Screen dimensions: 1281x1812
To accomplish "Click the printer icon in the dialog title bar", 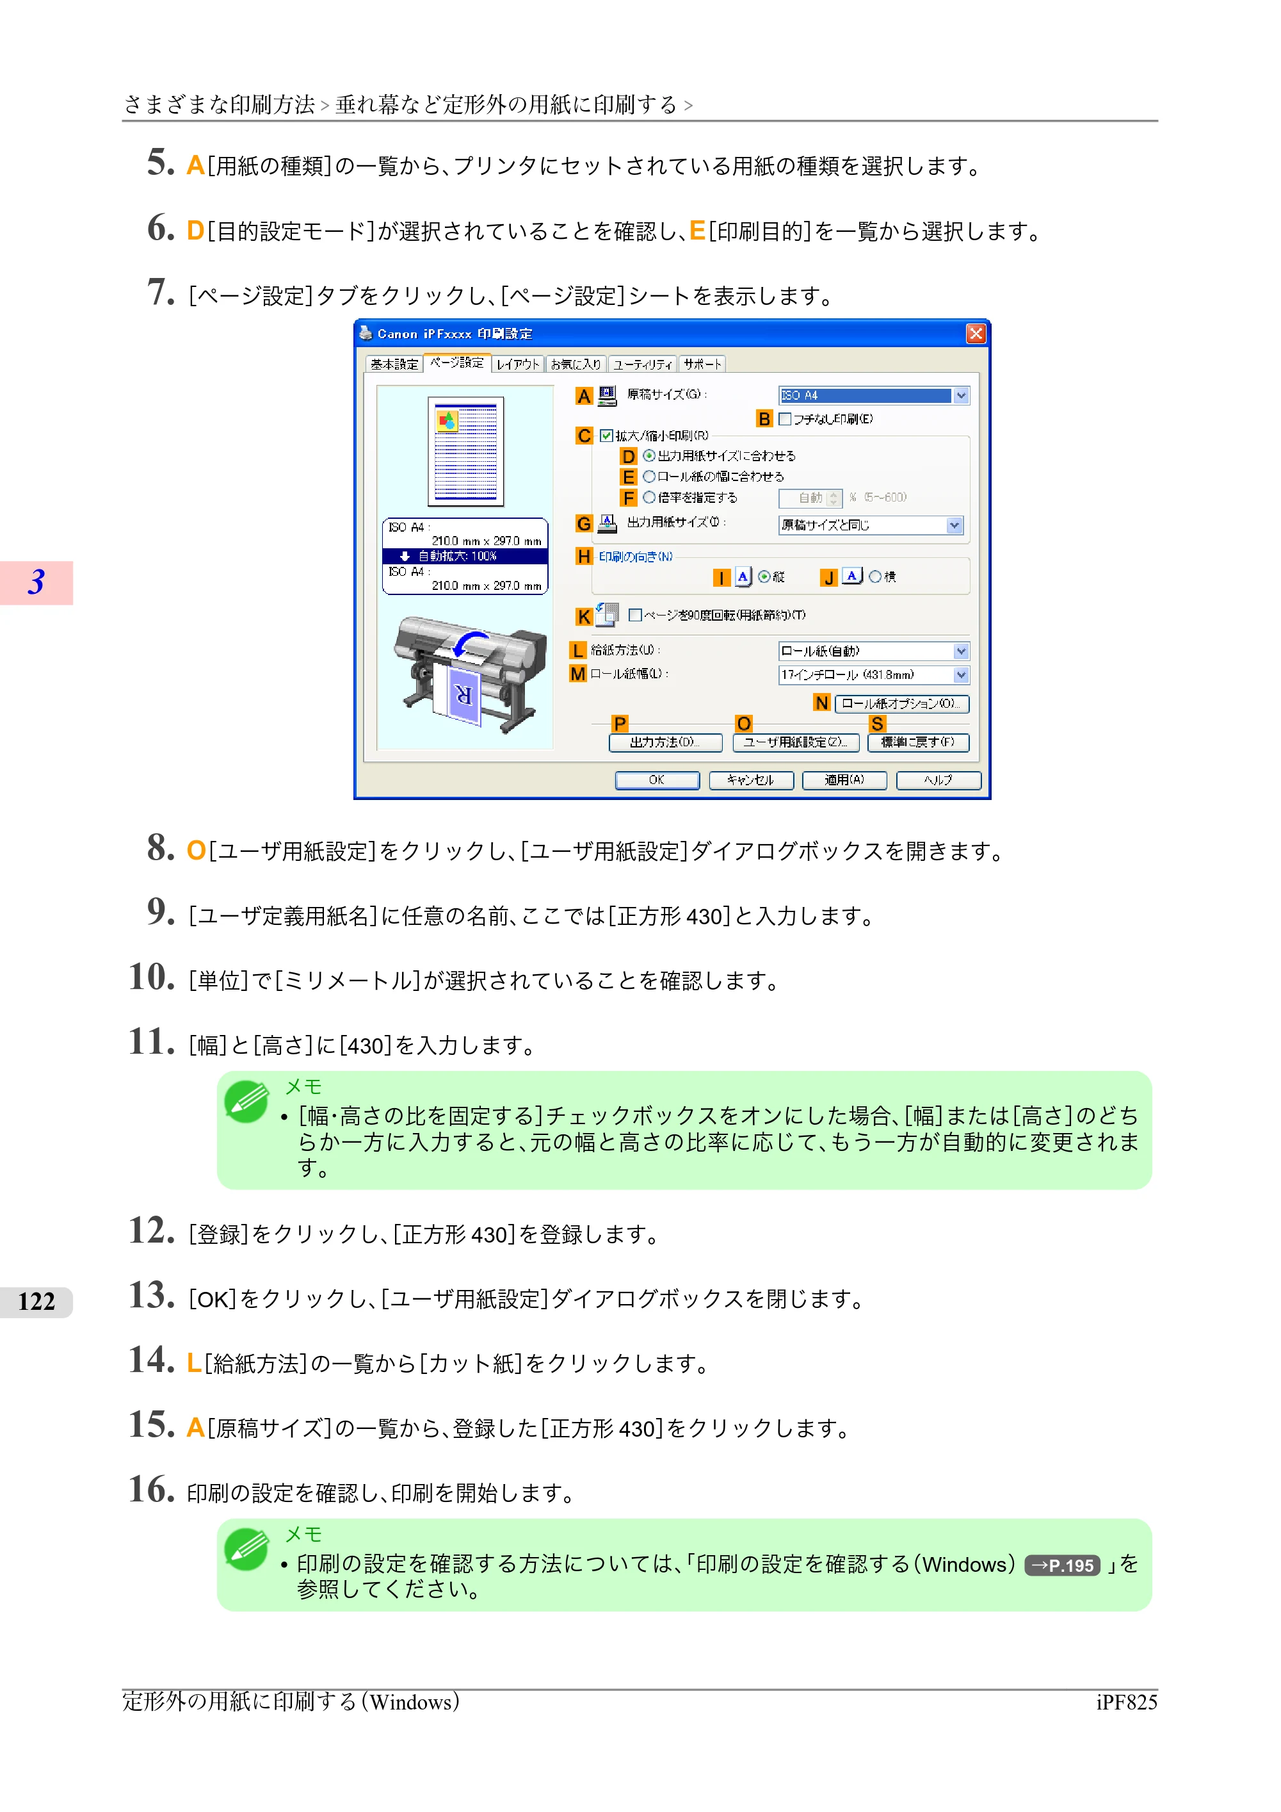I will coord(365,333).
